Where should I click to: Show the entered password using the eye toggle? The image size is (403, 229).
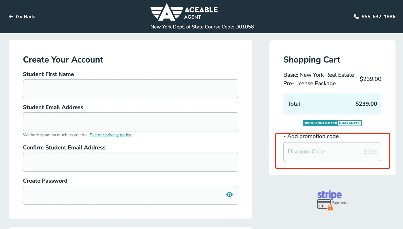[x=229, y=194]
